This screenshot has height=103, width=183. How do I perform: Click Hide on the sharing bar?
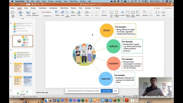[x=116, y=91]
